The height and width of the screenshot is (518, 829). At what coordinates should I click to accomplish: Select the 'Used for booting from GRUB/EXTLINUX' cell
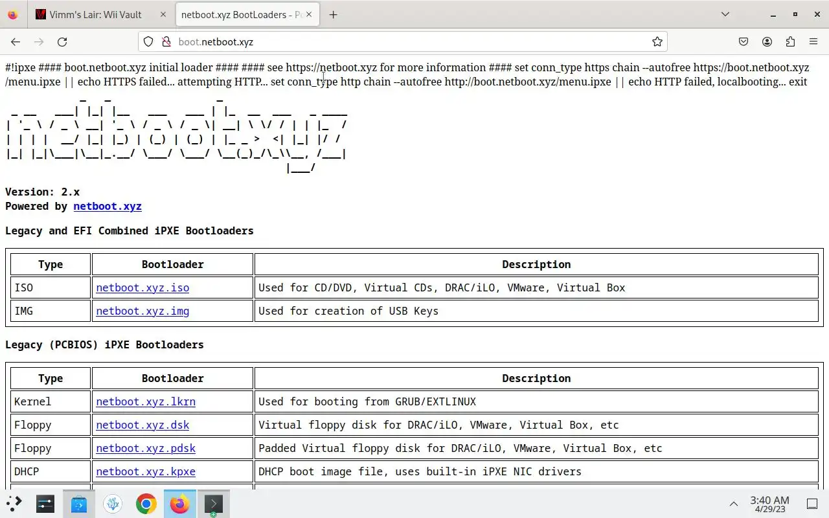[x=536, y=401]
